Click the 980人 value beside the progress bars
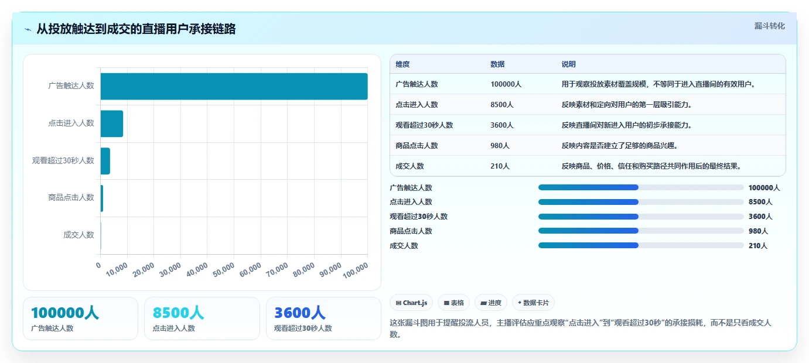The image size is (809, 363). 758,231
